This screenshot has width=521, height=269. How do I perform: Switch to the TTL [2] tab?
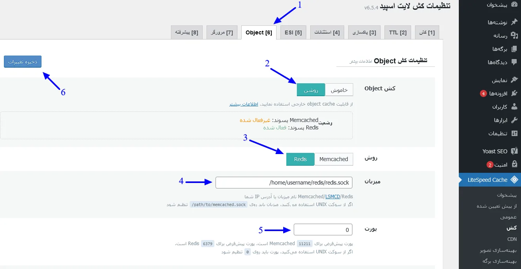(397, 32)
